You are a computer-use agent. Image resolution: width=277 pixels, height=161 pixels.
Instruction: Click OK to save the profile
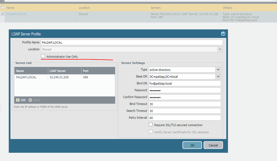tap(192, 145)
